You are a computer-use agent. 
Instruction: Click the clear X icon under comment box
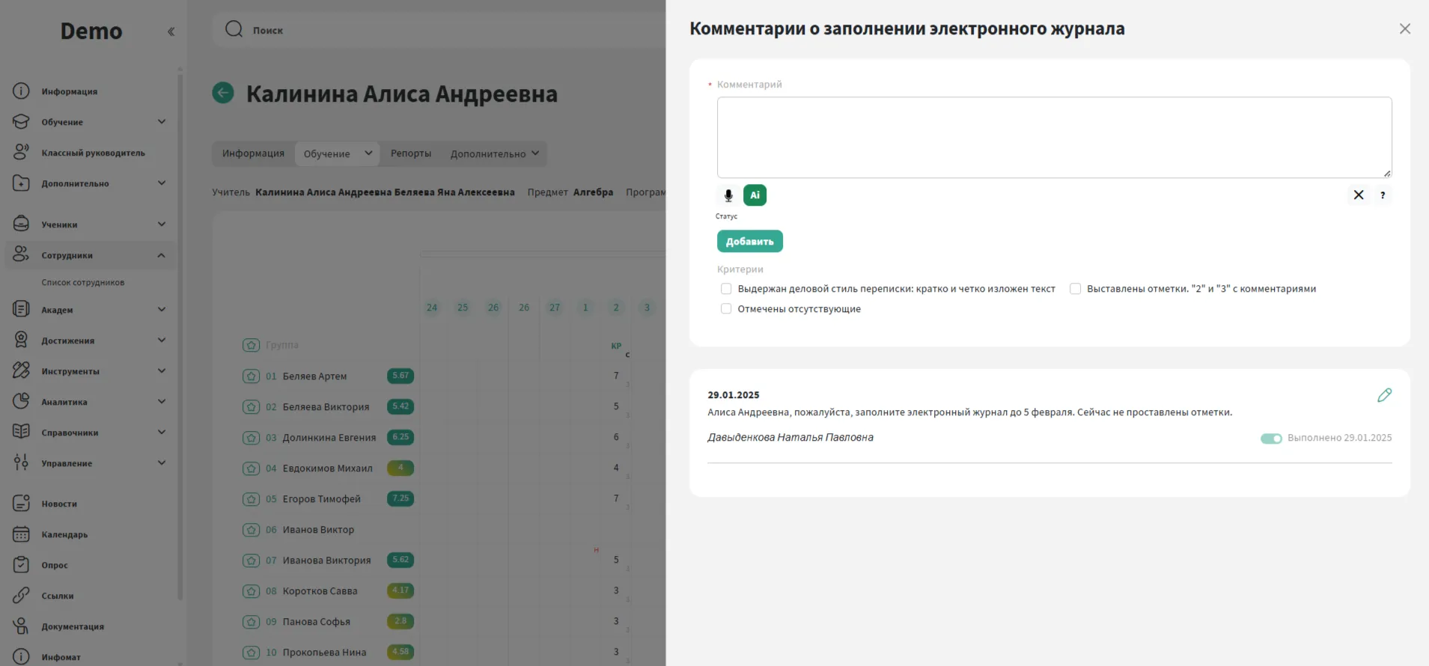1358,195
